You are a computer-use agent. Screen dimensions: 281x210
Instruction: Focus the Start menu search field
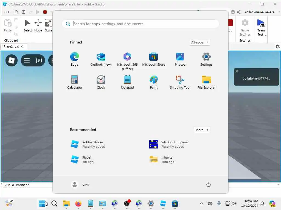click(x=140, y=24)
